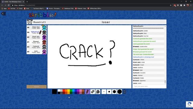Viewport: 193px width, 109px height.
Task: Open the Pinterest - India bookmark
Action: tap(81, 8)
